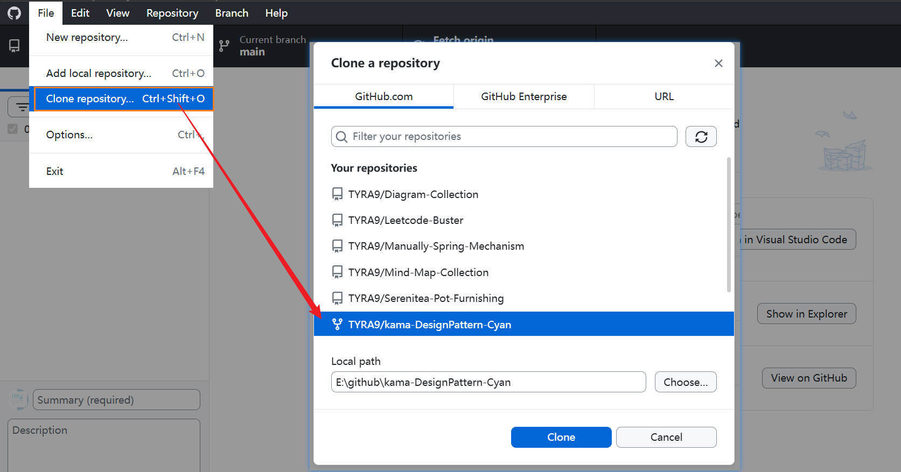Click repository icon next to TYRA9/Mind-Map-Collection
The height and width of the screenshot is (472, 901).
(337, 272)
